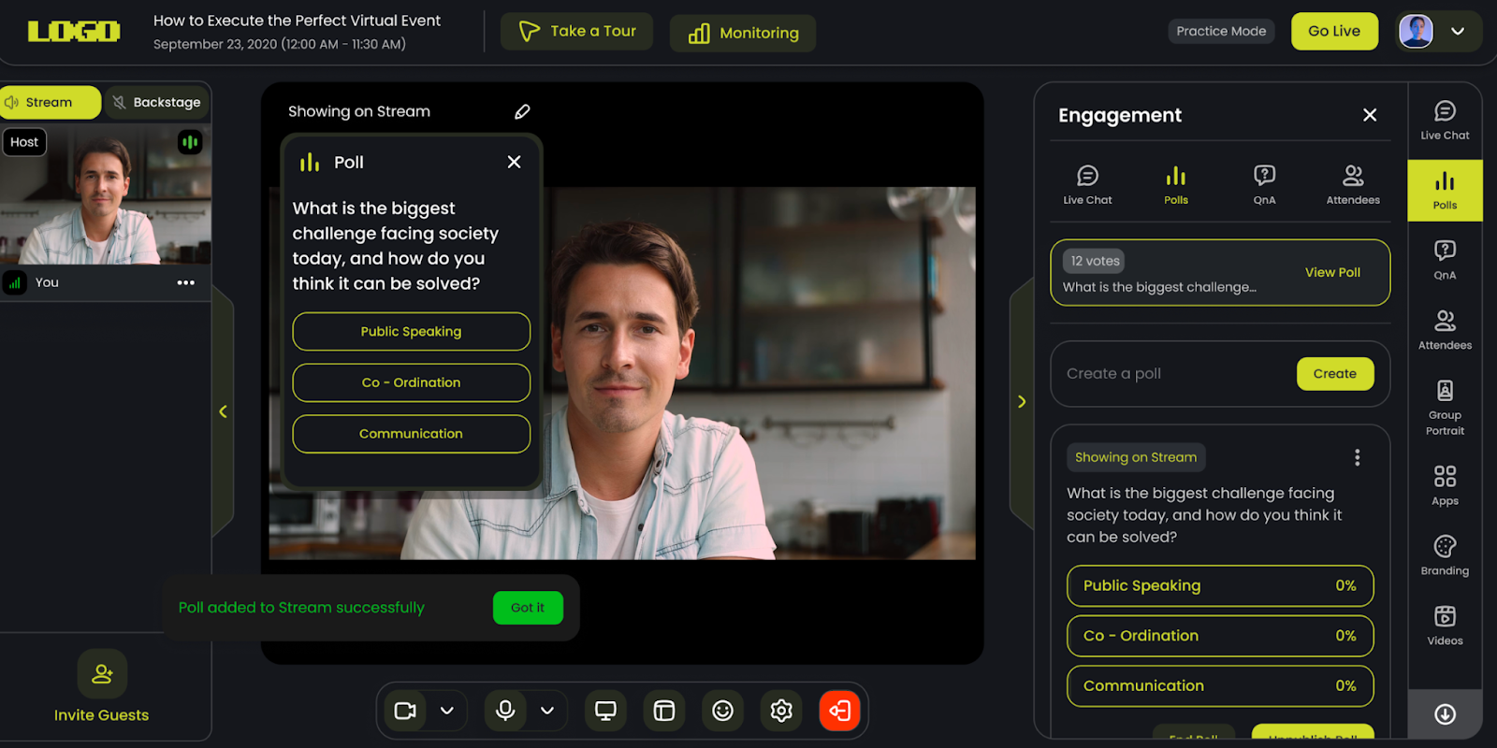Switch to the Backstage tab

coord(156,103)
